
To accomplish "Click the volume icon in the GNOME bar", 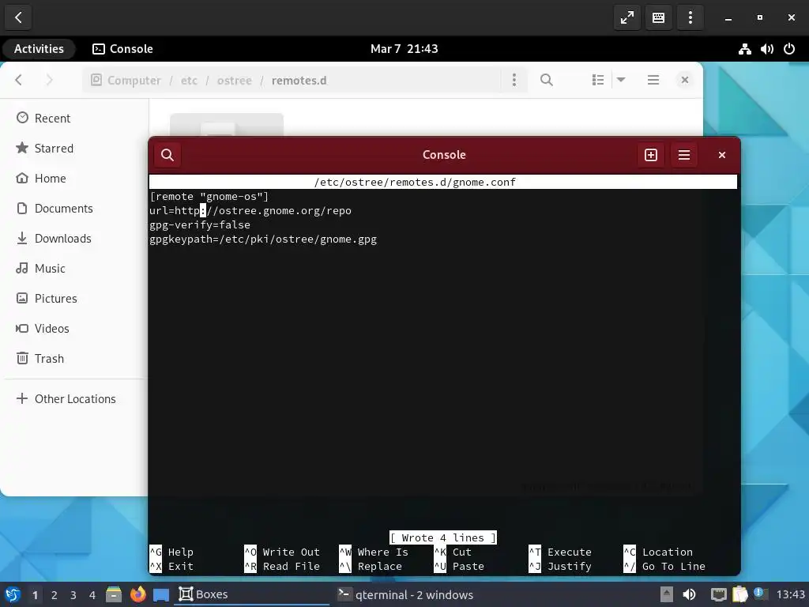I will (x=766, y=49).
